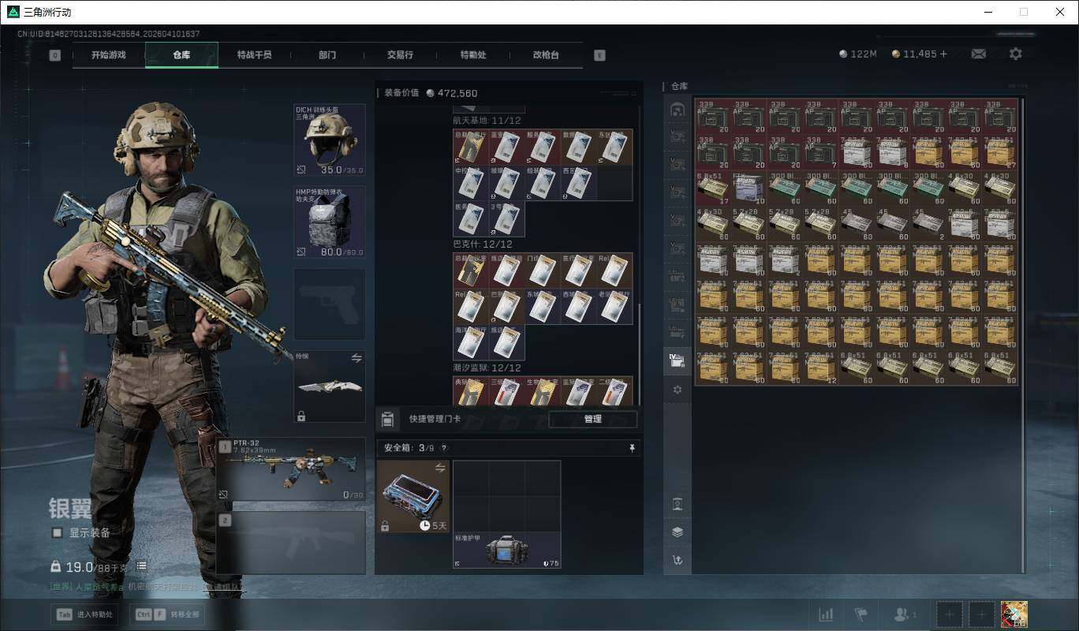1079x631 pixels.
Task: Select the gold keycard in the 航天基地 section
Action: [471, 147]
